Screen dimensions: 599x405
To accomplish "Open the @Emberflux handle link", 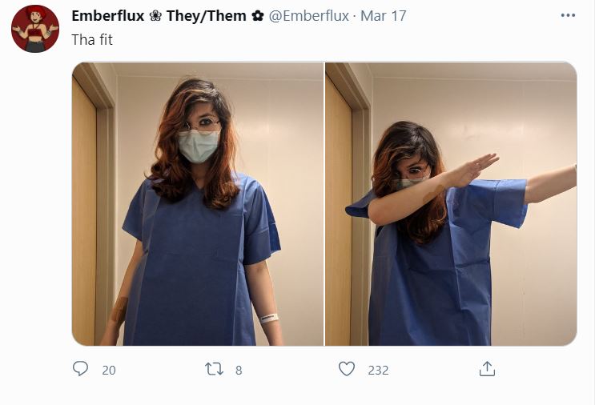I will [308, 16].
